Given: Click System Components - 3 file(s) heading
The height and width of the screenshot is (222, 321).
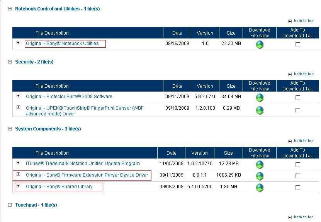Looking at the screenshot, I should pos(48,129).
